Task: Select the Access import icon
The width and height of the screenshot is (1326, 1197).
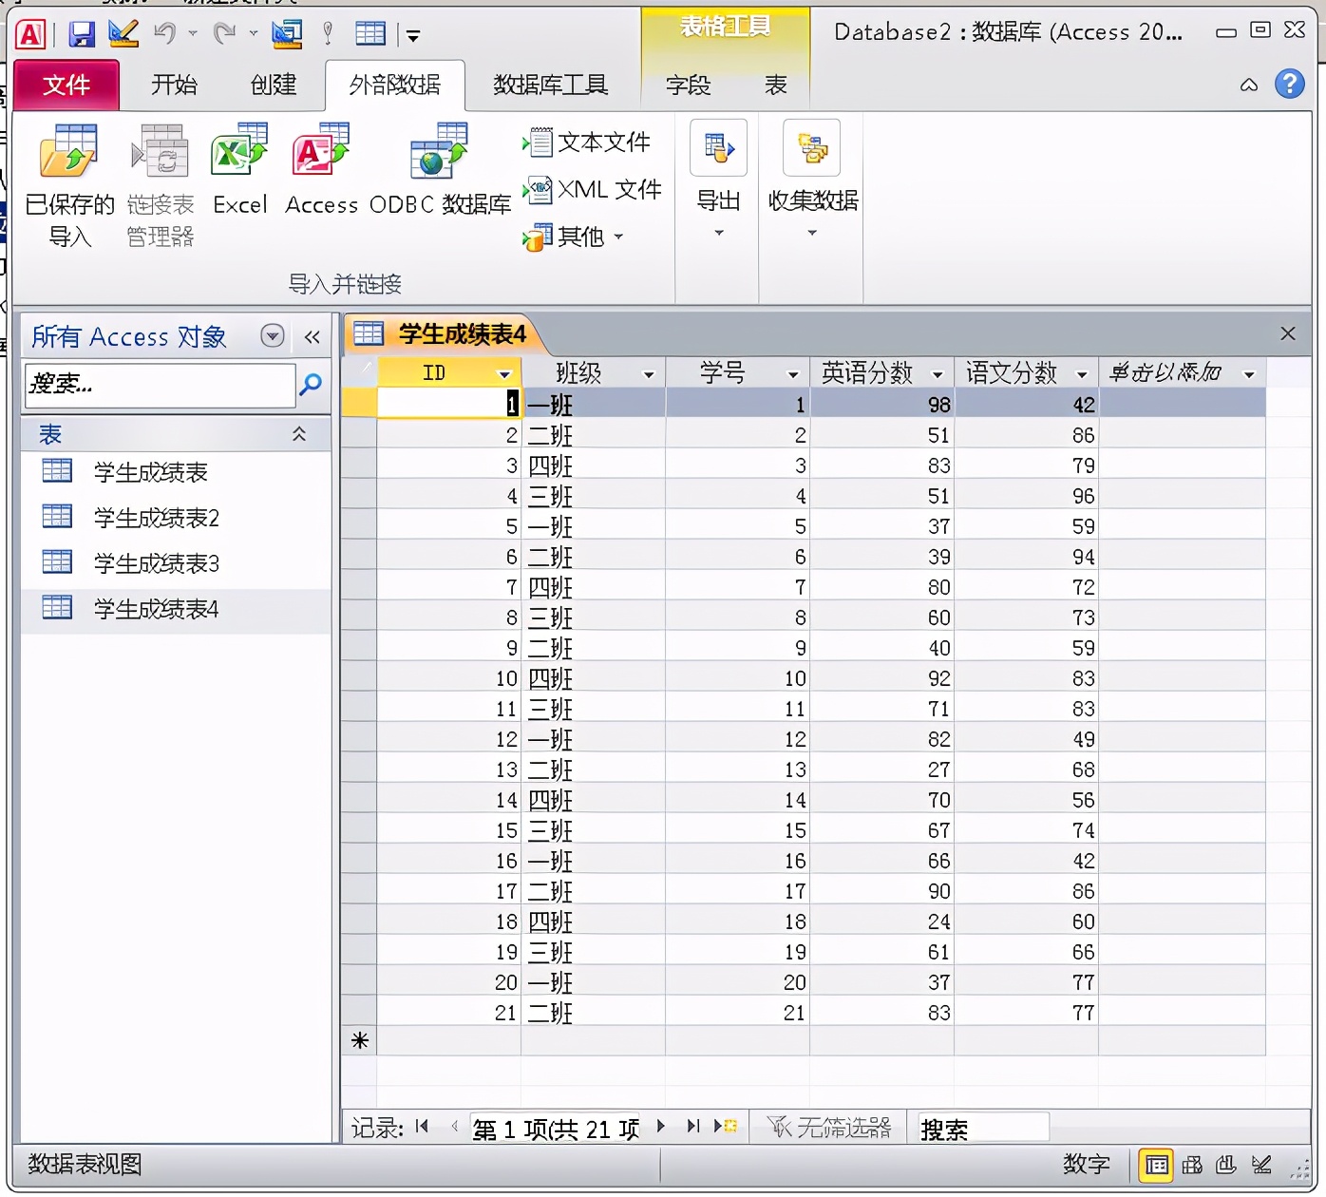Action: (320, 176)
